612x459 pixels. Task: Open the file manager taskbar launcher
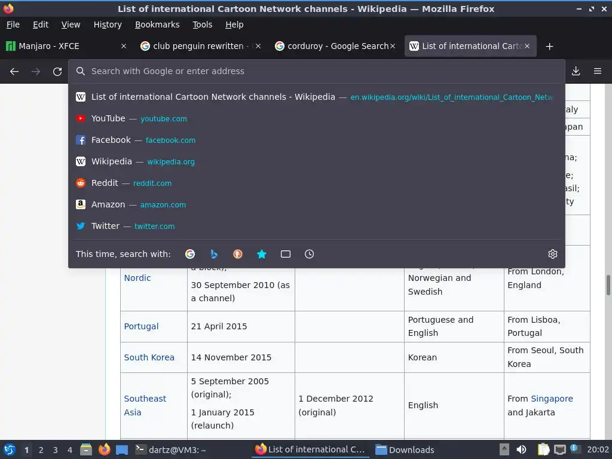(x=86, y=449)
